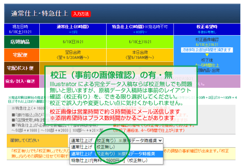Click the orange 宅配便 row header
Viewport: 244px width, 167px height.
click(22, 55)
